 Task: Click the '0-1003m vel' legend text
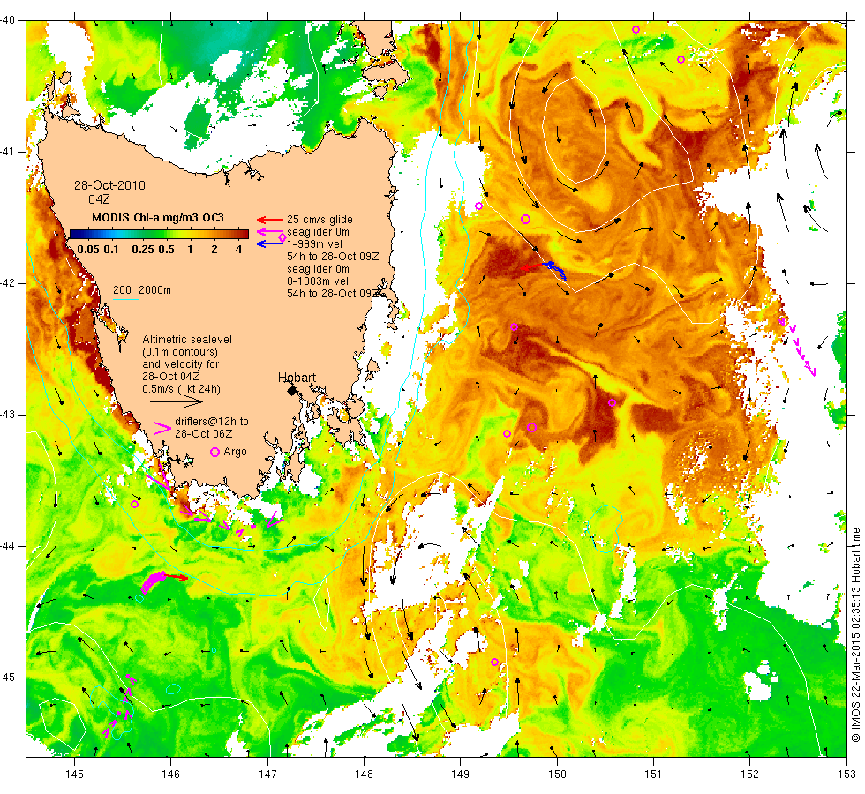(x=317, y=281)
